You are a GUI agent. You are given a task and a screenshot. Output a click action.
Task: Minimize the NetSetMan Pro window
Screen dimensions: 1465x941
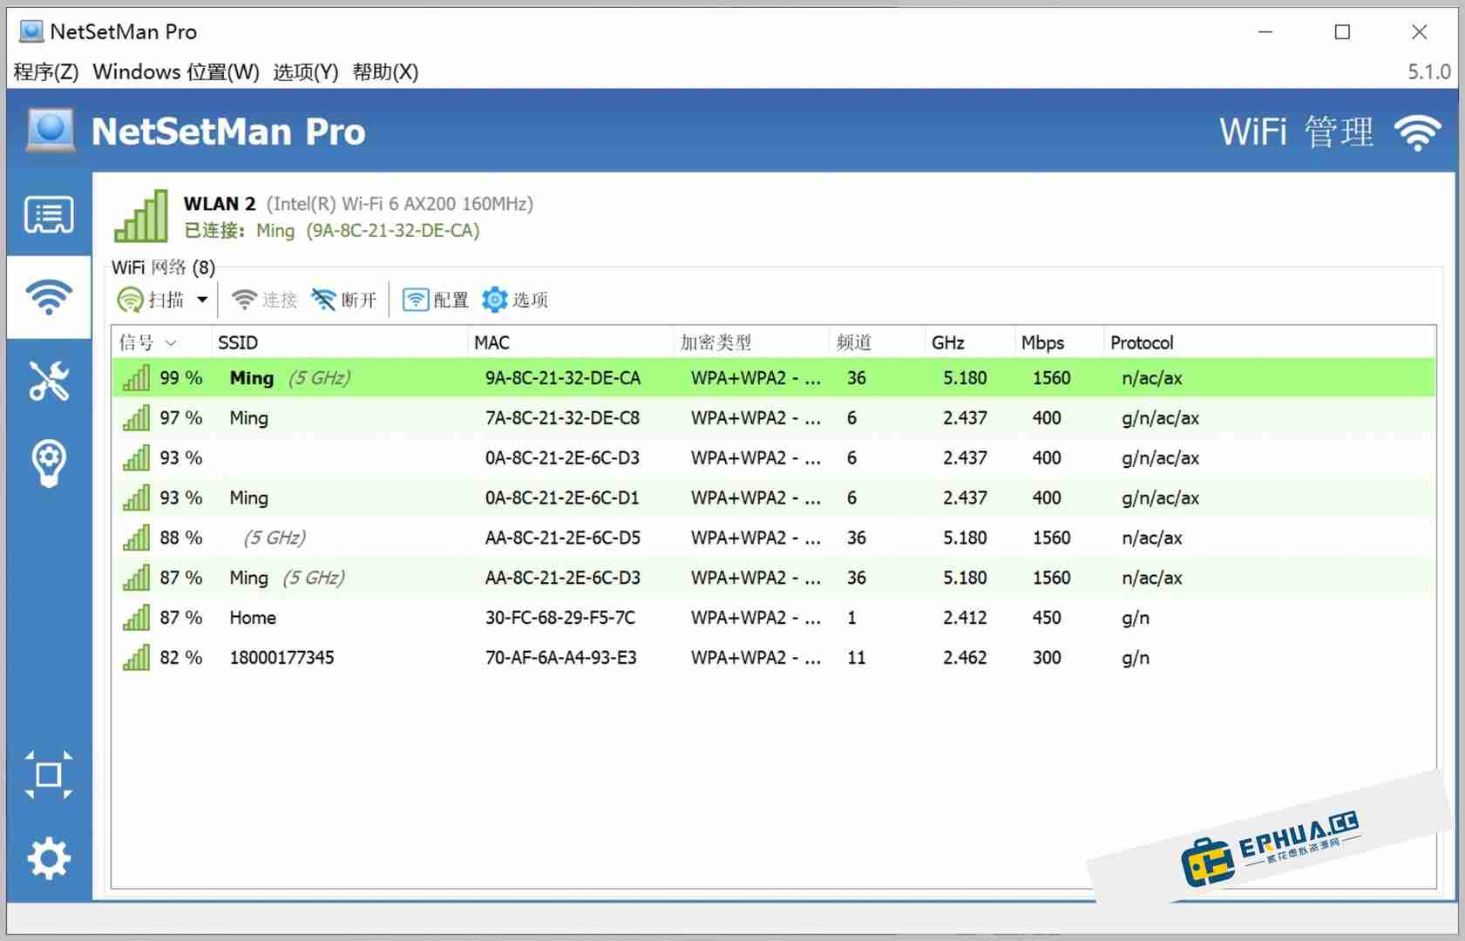pos(1265,31)
